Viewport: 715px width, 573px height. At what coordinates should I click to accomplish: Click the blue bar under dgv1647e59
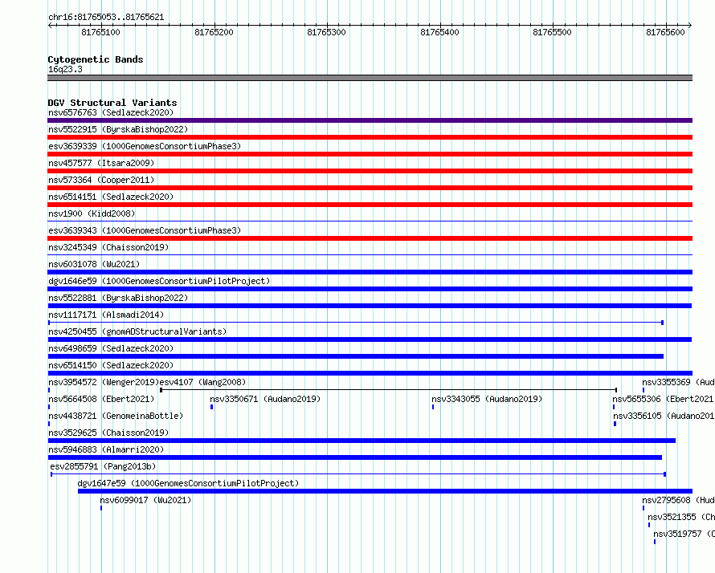pos(386,491)
